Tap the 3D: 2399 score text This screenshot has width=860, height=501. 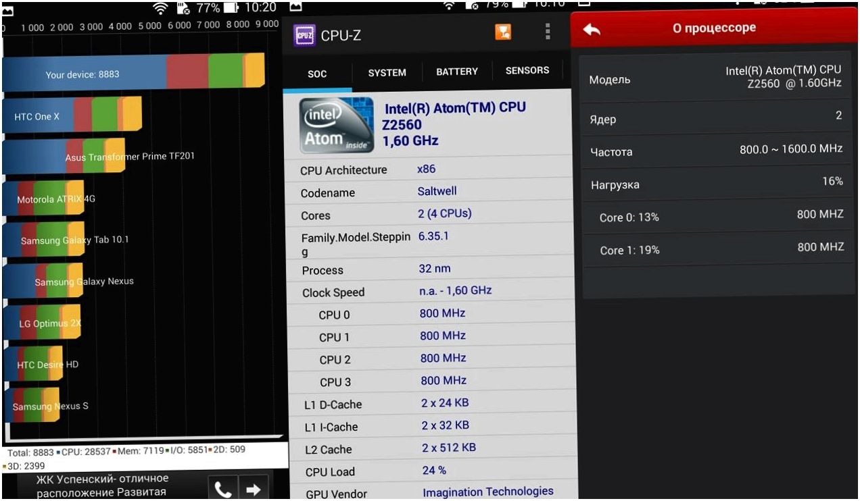(28, 465)
